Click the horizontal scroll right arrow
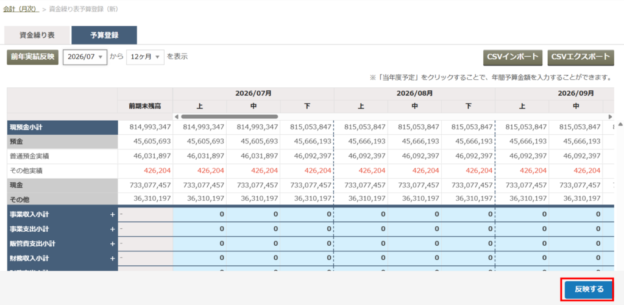 [611, 117]
